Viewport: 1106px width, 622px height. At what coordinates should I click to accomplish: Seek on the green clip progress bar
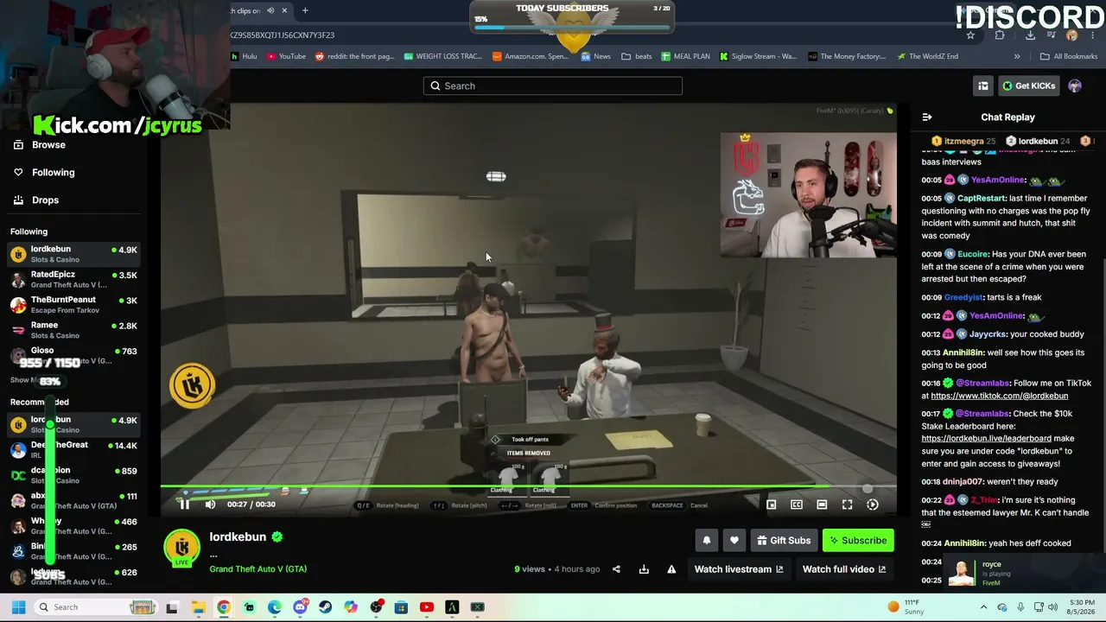point(528,487)
